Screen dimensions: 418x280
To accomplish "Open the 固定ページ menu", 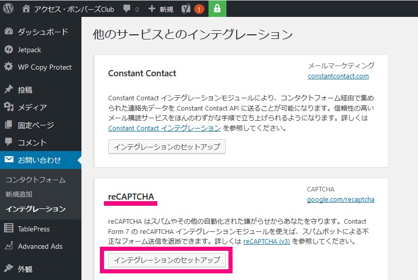I will click(36, 125).
